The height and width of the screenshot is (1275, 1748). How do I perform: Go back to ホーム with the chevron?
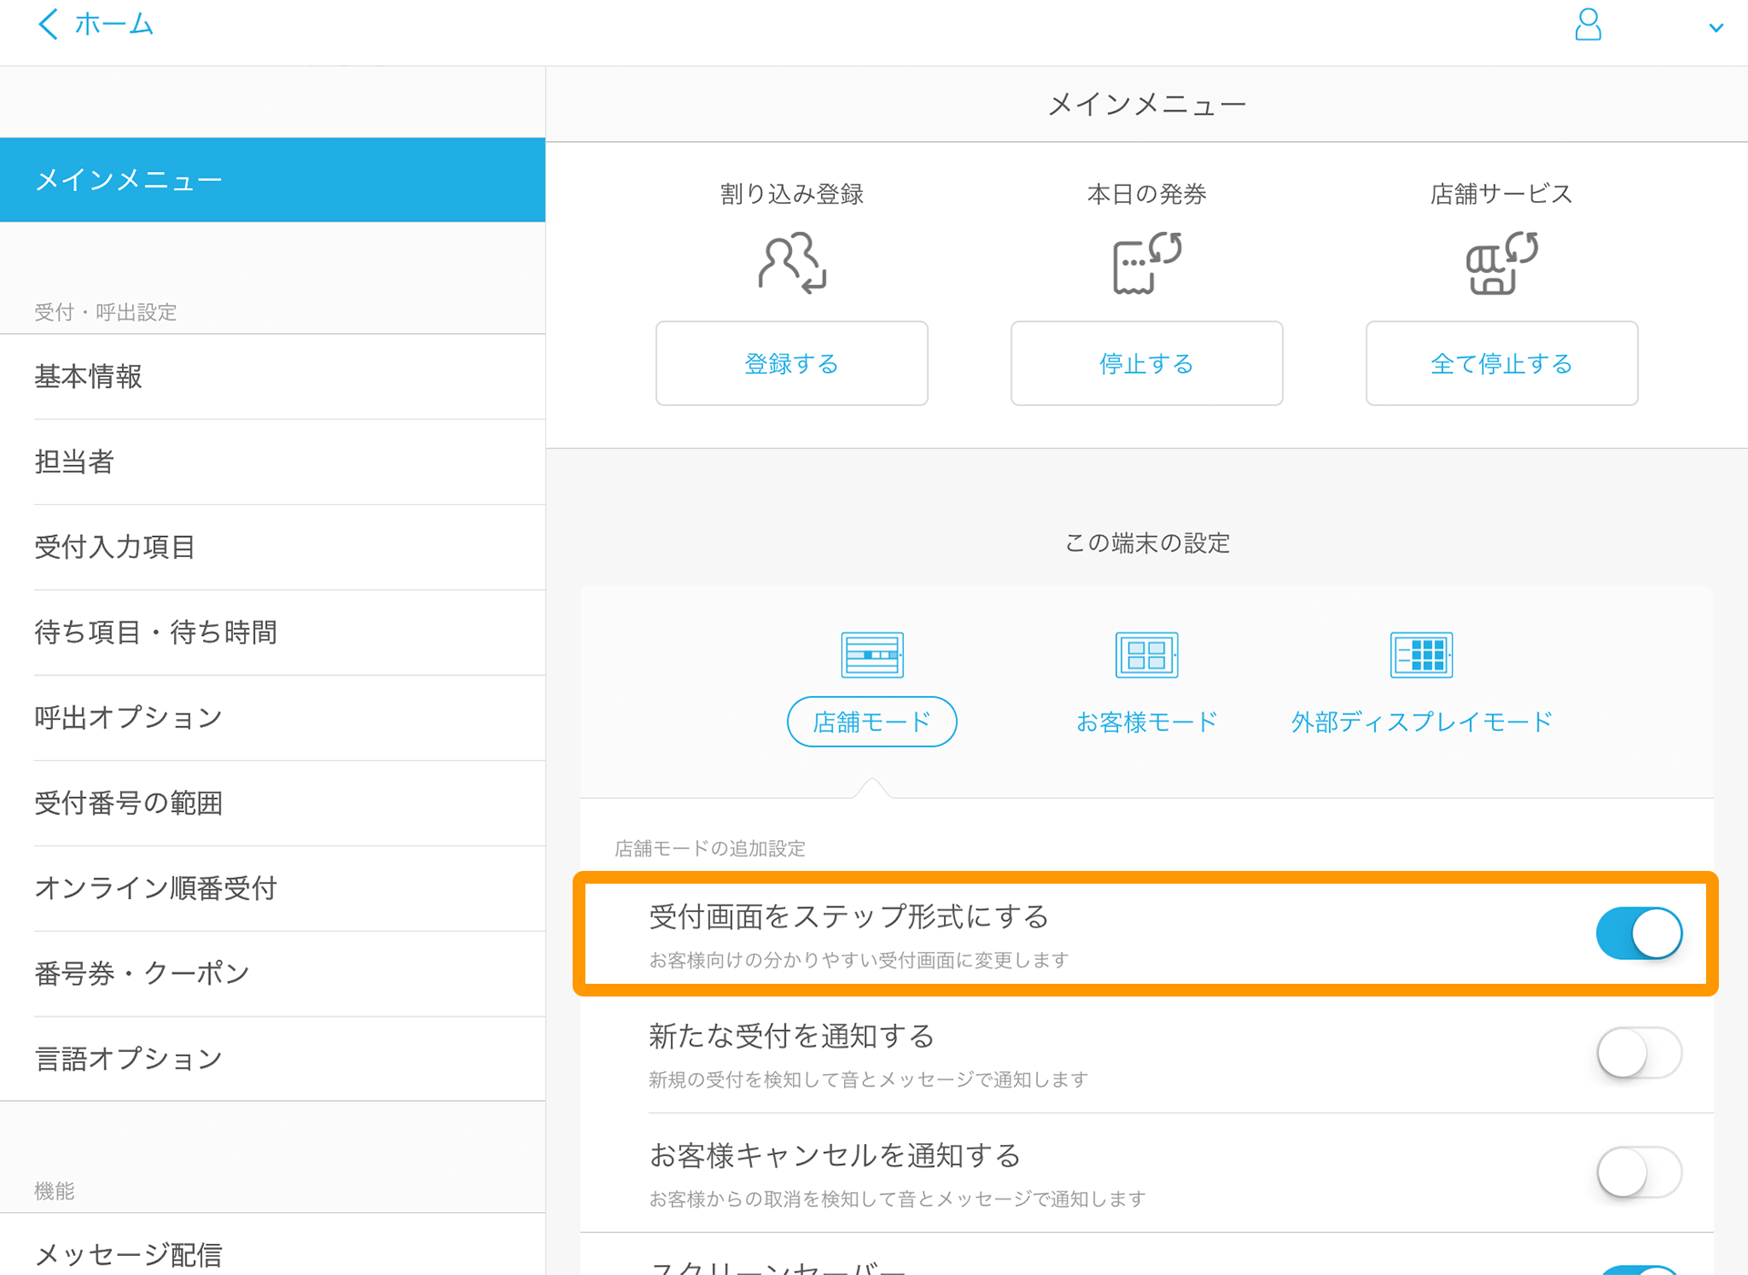click(48, 25)
